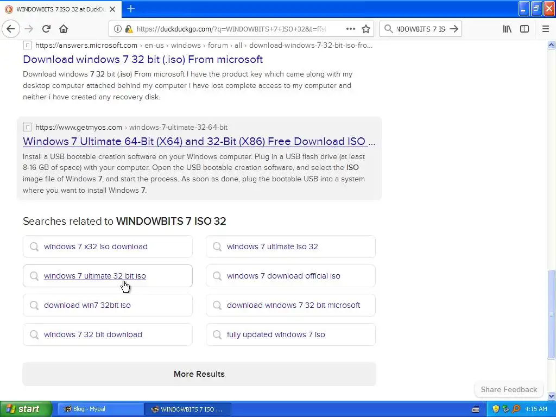Click the orange magnifier tray icon
This screenshot has width=556, height=417.
(x=516, y=409)
